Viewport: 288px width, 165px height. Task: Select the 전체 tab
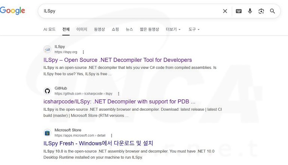(x=66, y=29)
